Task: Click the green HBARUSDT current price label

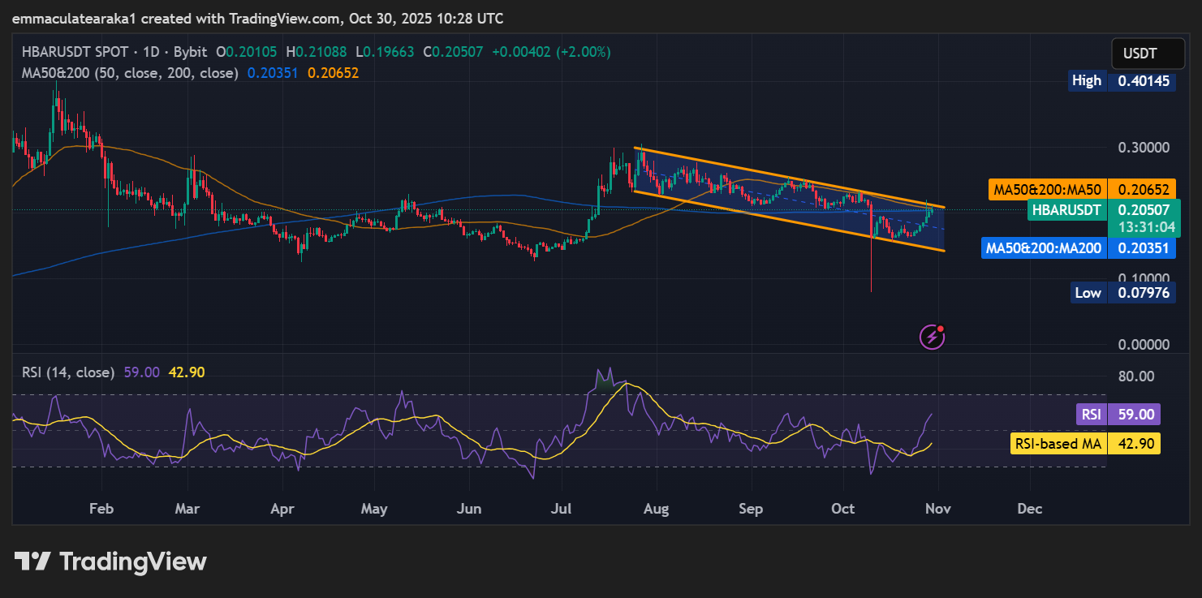Action: click(1066, 210)
